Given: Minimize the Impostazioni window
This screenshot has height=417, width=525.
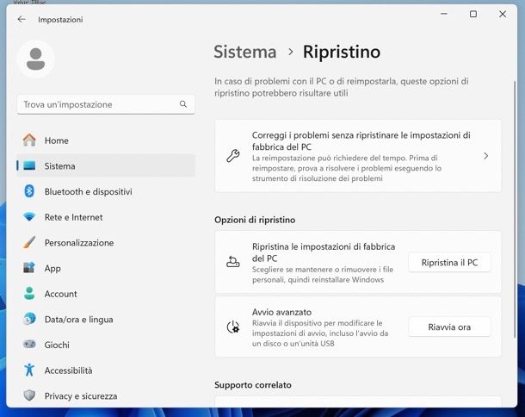Looking at the screenshot, I should click(444, 14).
